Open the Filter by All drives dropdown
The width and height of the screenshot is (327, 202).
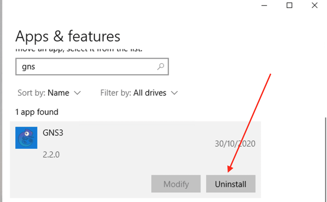coord(150,93)
